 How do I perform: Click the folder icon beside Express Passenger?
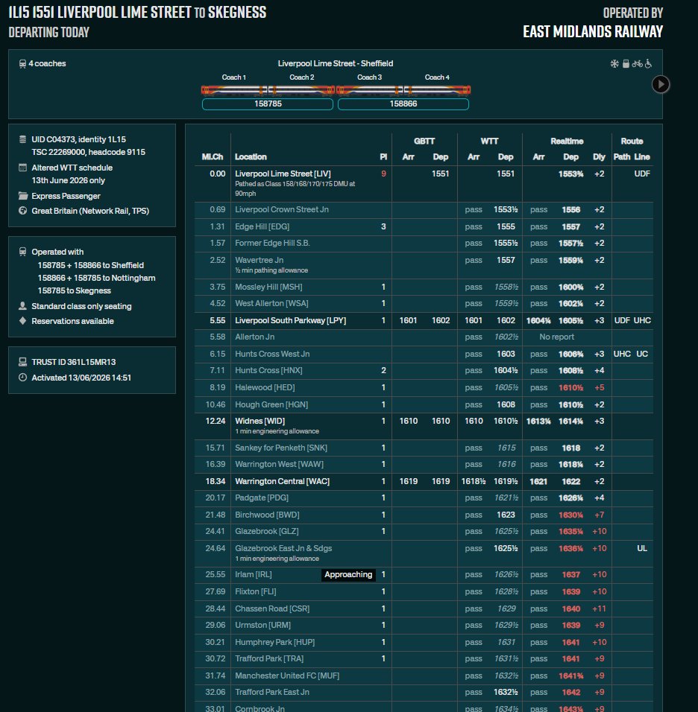[22, 196]
